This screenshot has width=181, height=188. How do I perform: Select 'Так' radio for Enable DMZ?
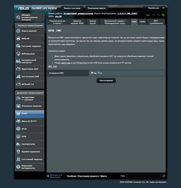pyautogui.click(x=92, y=73)
